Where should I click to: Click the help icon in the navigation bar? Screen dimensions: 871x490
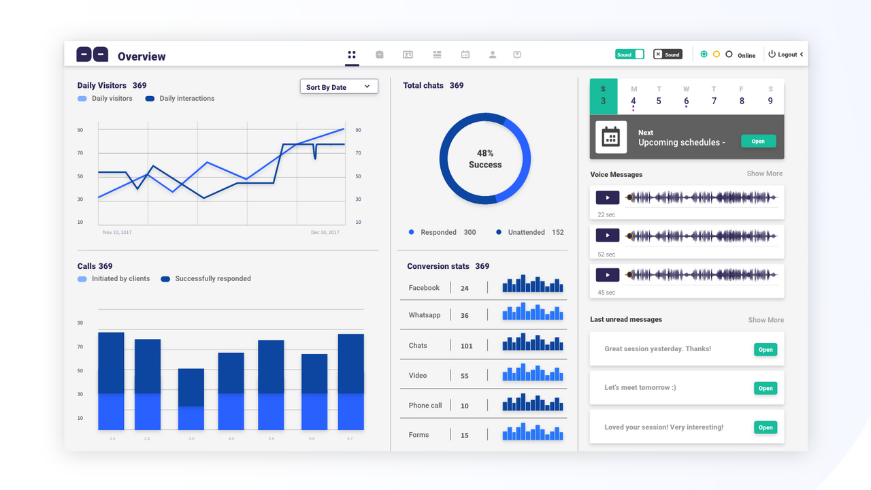pyautogui.click(x=517, y=54)
